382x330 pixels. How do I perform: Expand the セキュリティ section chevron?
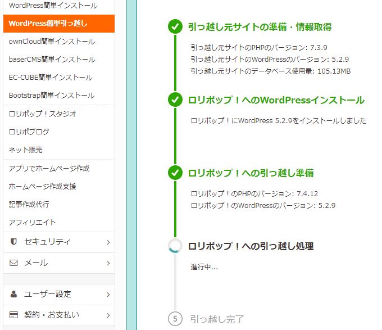click(x=108, y=242)
